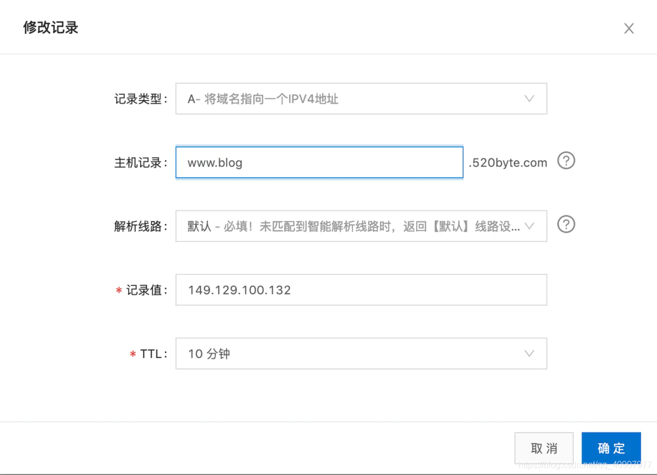Open the TTL dropdown showing 10 分钟
657x475 pixels.
pyautogui.click(x=361, y=354)
